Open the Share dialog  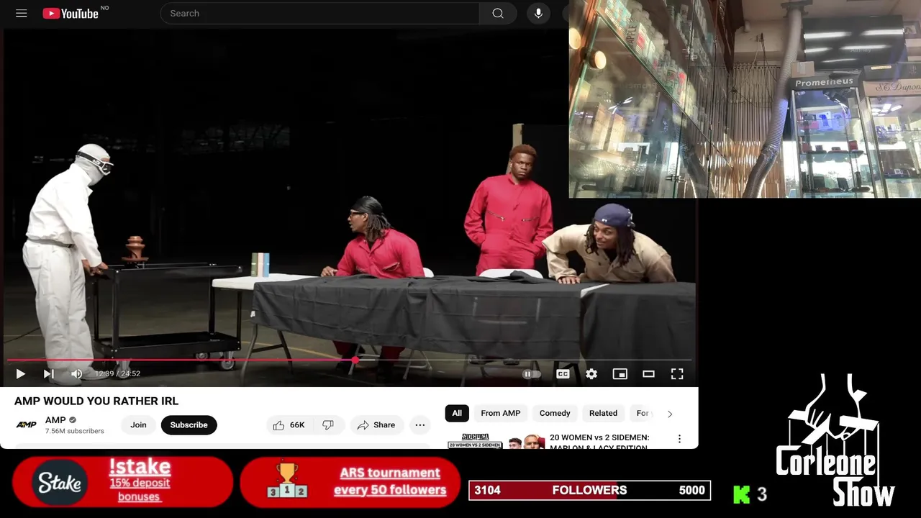(377, 425)
